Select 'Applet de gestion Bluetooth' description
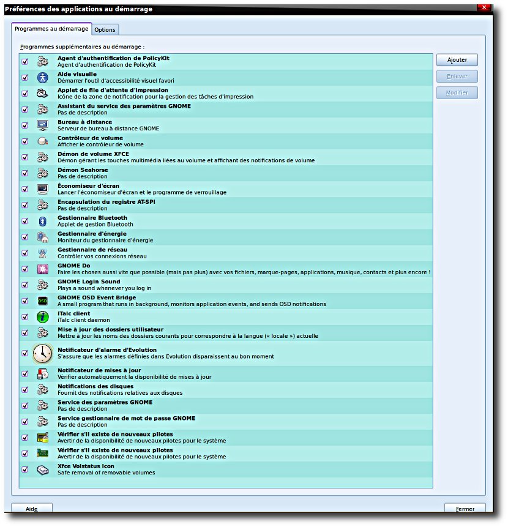This screenshot has height=527, width=508. coord(95,225)
